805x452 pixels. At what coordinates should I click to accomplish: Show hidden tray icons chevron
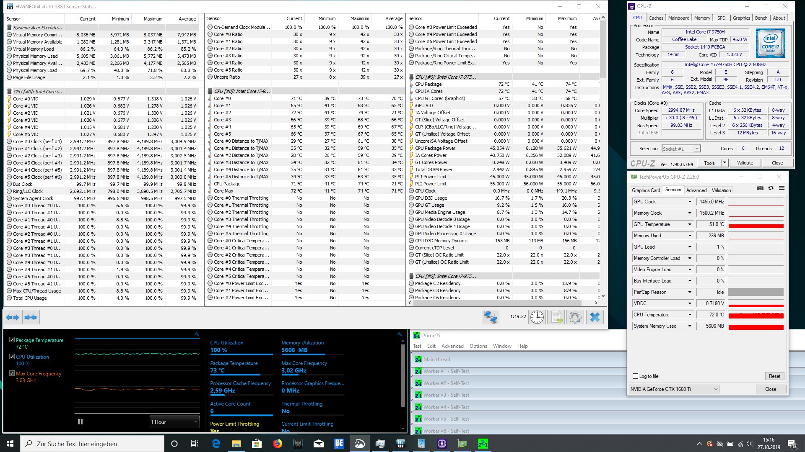coord(699,444)
